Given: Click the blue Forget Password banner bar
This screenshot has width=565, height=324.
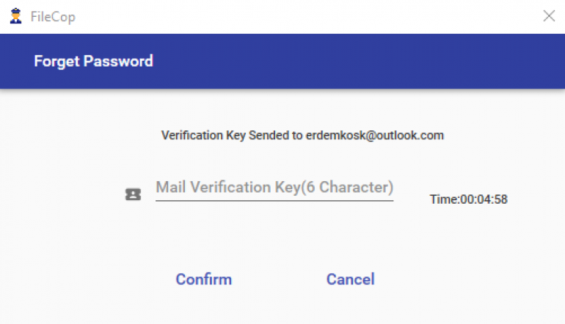Looking at the screenshot, I should pos(282,61).
